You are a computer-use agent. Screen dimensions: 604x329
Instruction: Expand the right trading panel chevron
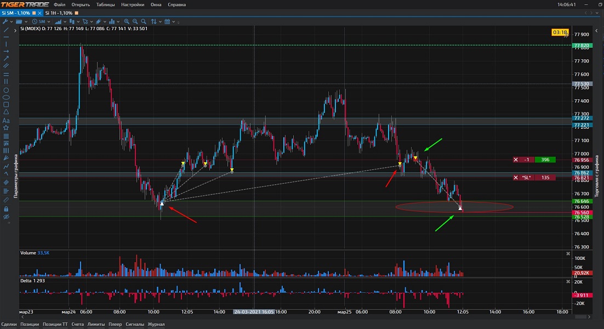(x=596, y=31)
